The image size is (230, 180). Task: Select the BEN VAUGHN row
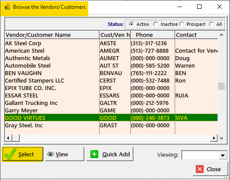[x=111, y=73]
